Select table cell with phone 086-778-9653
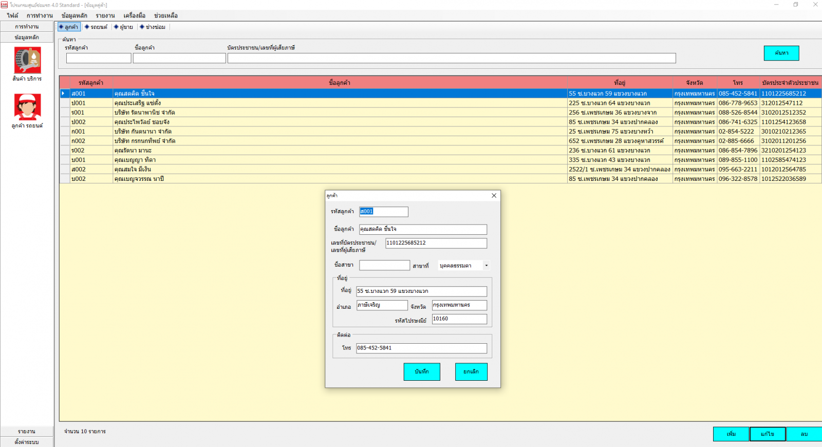The height and width of the screenshot is (447, 822). coord(738,103)
